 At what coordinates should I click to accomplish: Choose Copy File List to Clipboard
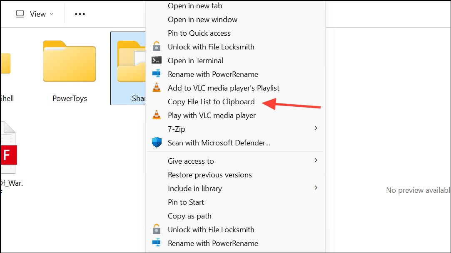pyautogui.click(x=211, y=102)
